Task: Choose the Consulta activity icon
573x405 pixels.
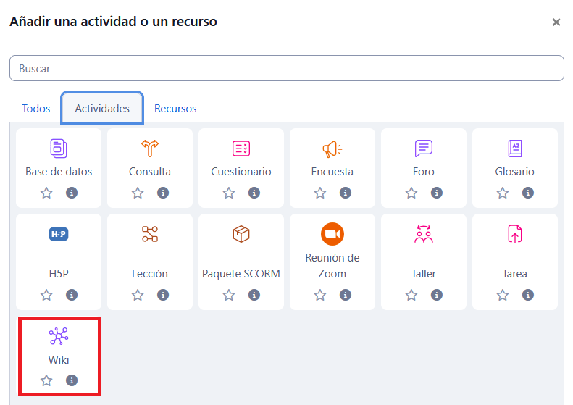Action: click(x=150, y=149)
